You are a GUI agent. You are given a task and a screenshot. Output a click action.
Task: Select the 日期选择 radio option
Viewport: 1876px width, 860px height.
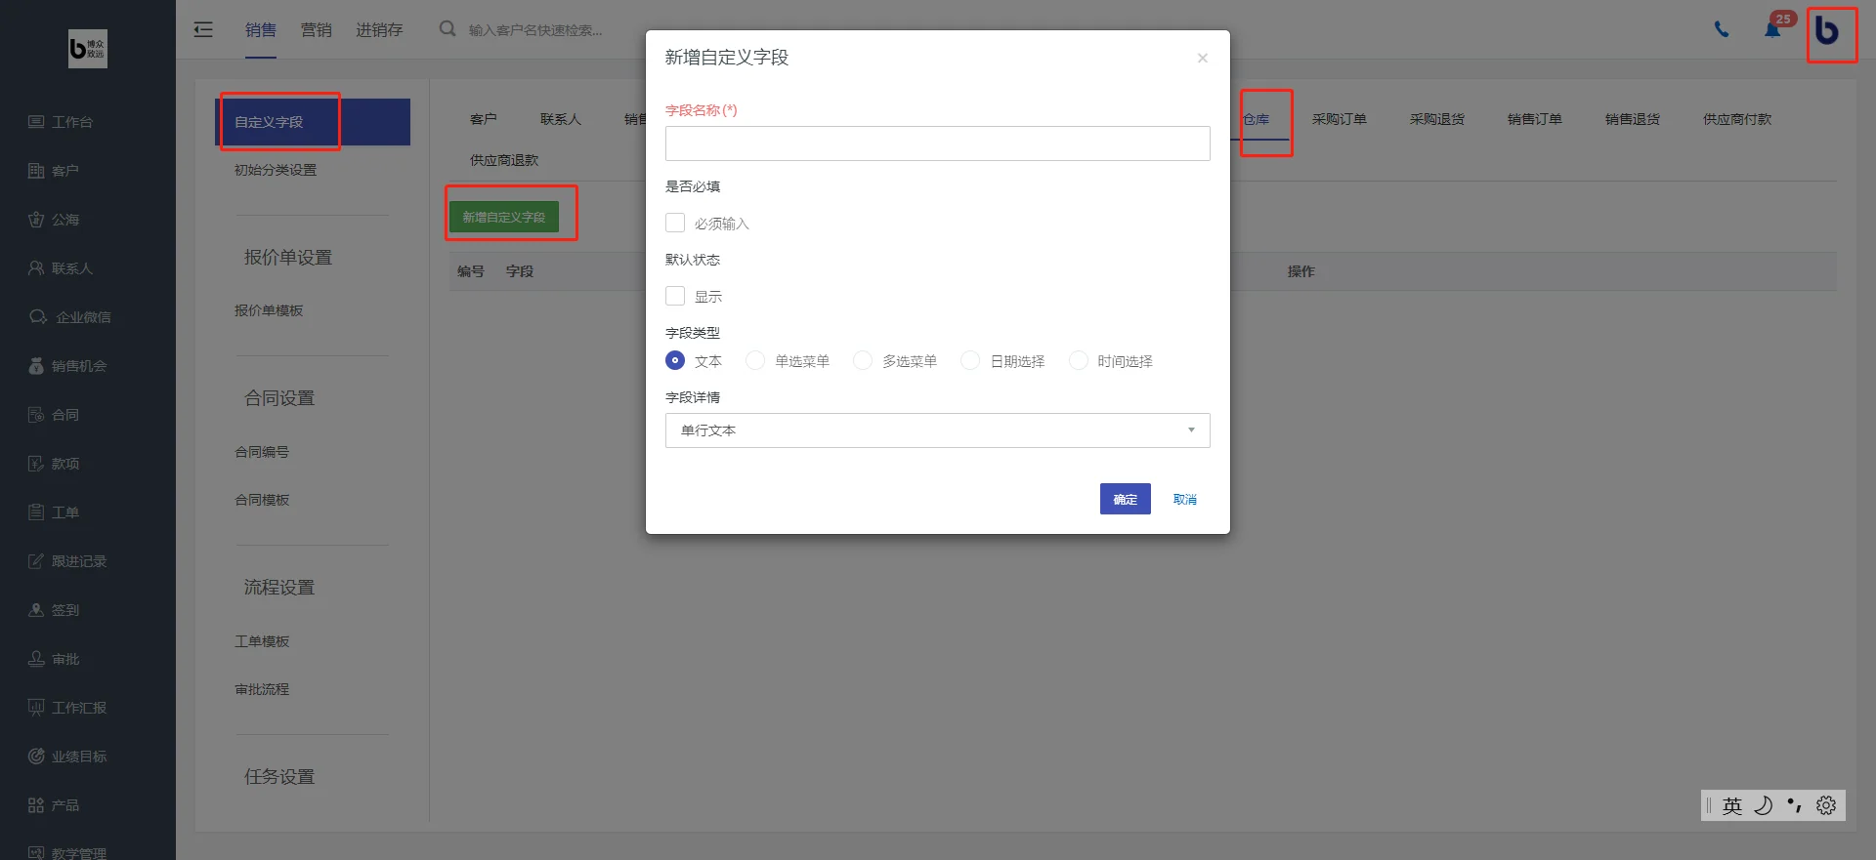click(x=970, y=360)
